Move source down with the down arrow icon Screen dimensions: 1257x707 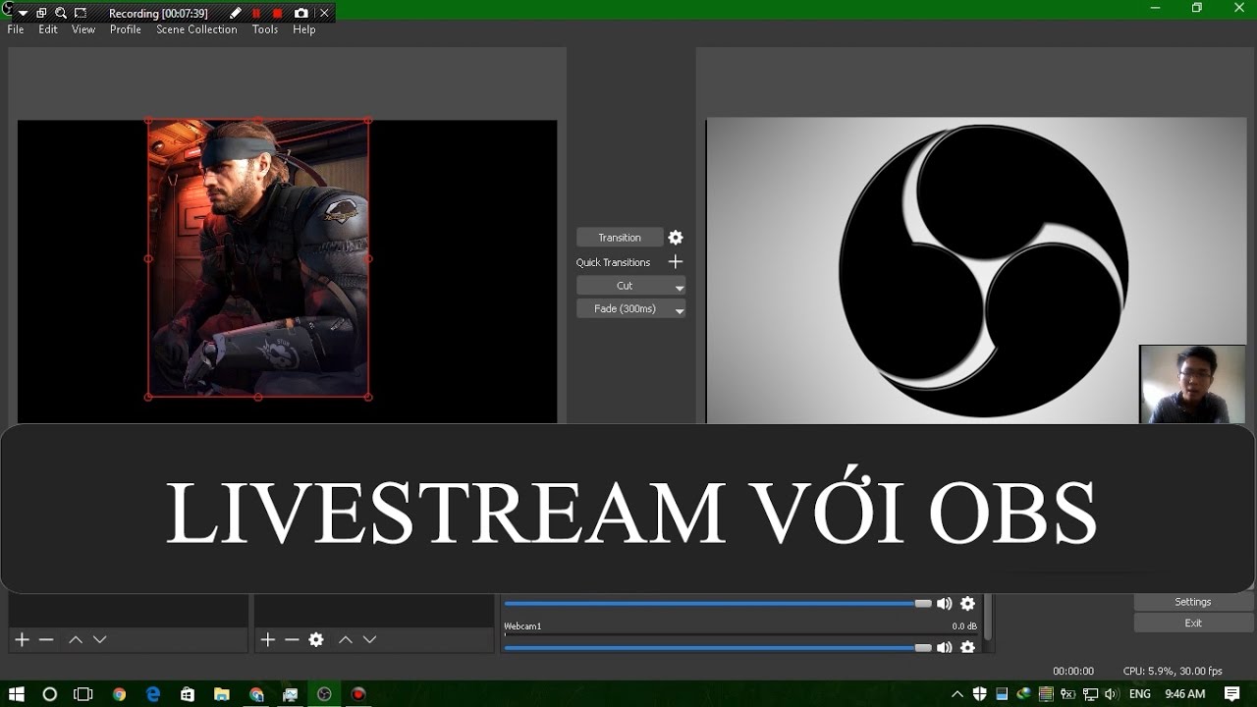[x=369, y=639]
